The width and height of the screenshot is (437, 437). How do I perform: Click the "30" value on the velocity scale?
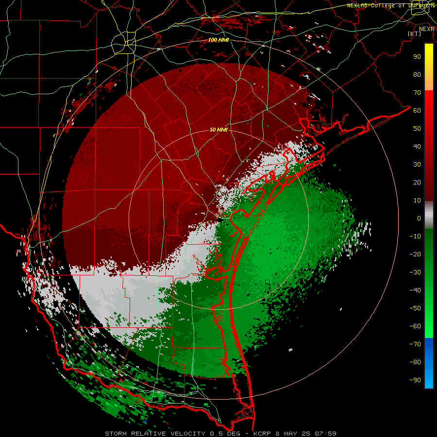click(x=417, y=165)
